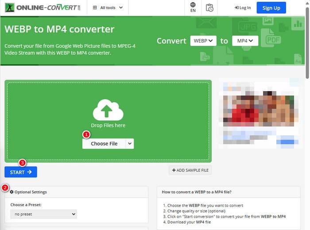
Task: Expand the WEBP source format dropdown
Action: [x=203, y=41]
